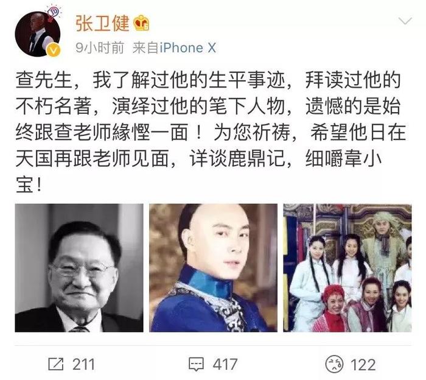Open the group cast photo
Viewport: 426px width, 380px height.
pyautogui.click(x=347, y=268)
